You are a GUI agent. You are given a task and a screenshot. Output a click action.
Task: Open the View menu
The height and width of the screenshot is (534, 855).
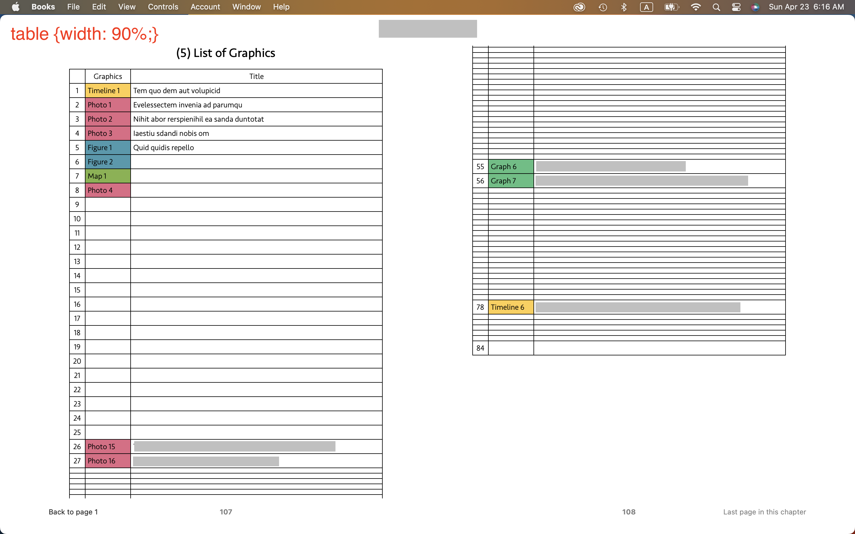click(x=126, y=7)
